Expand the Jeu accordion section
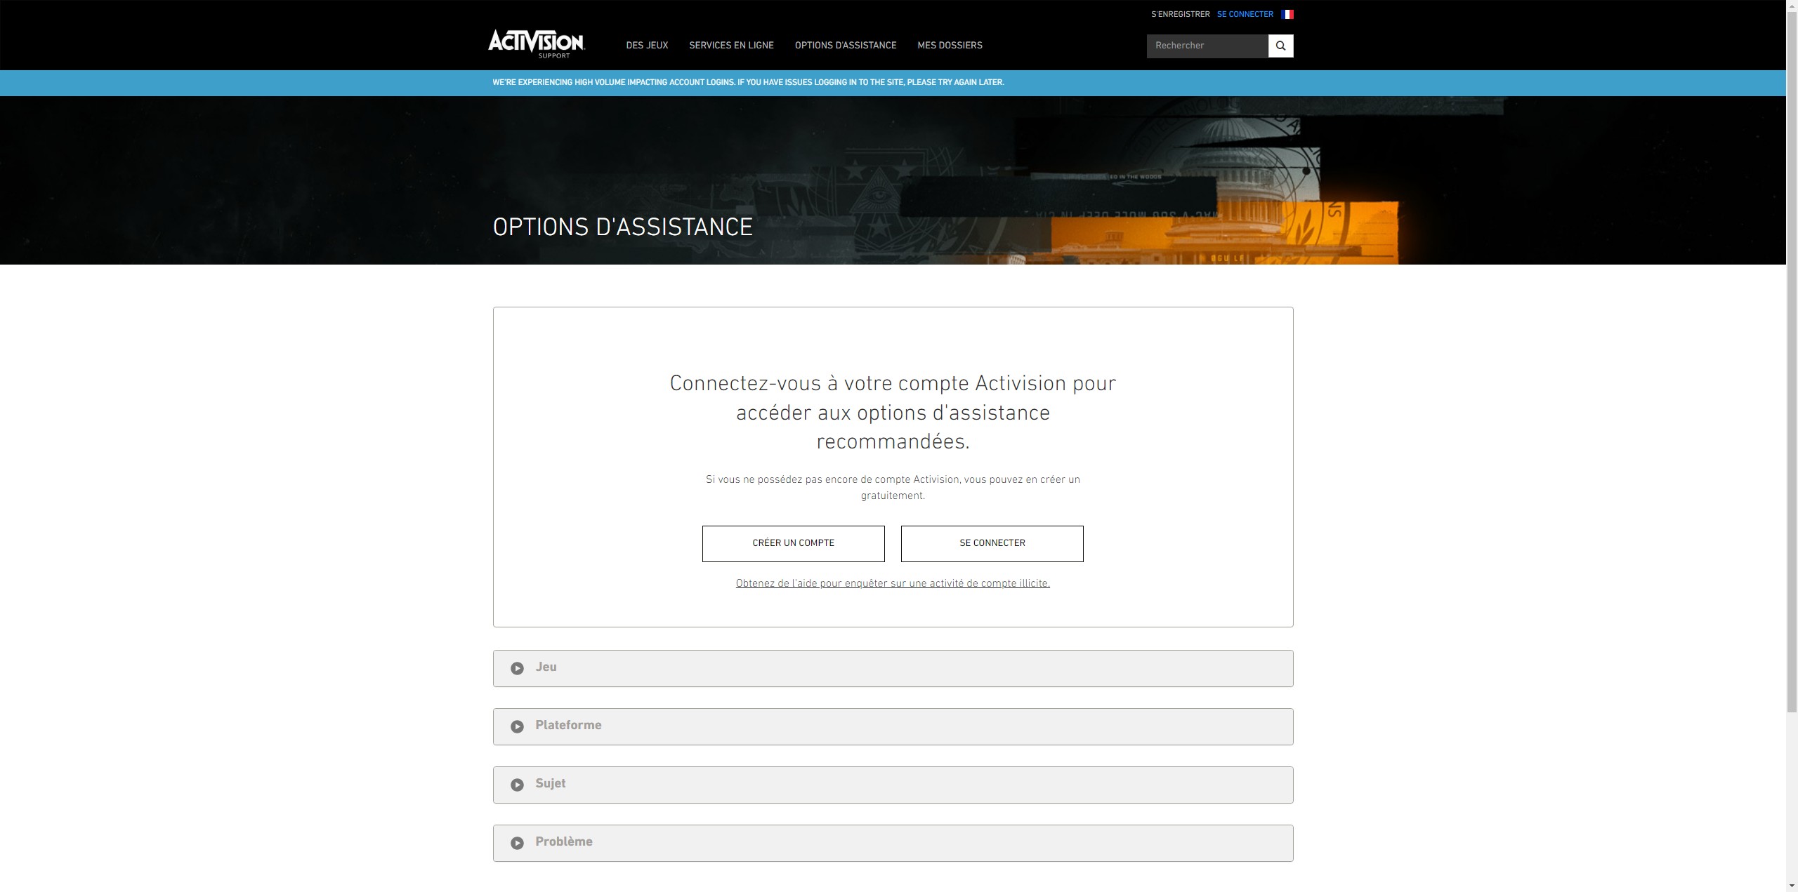The image size is (1798, 892). coord(892,668)
